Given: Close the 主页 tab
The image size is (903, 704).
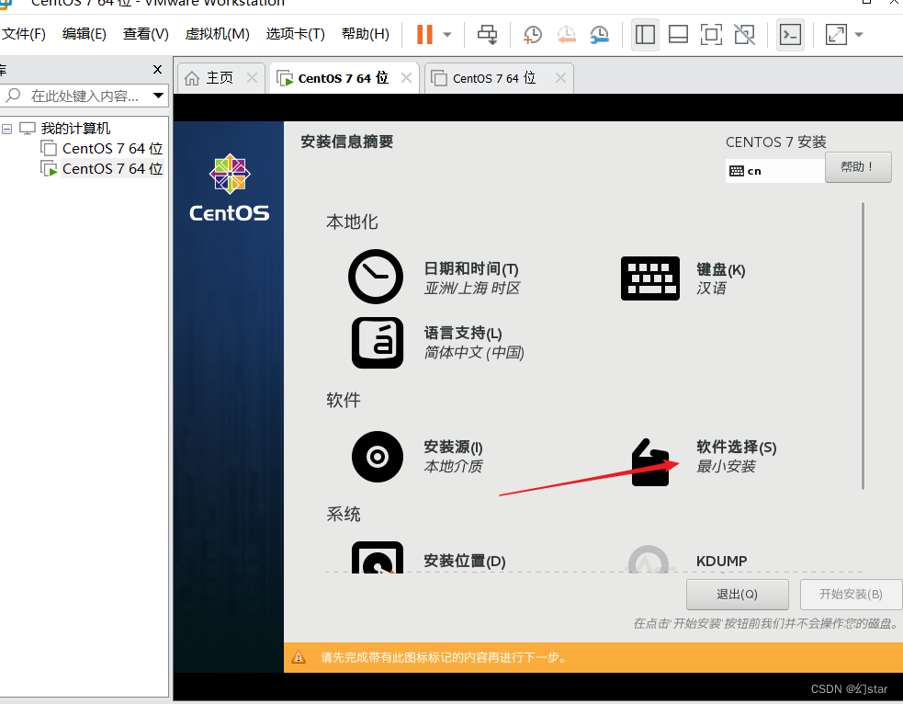Looking at the screenshot, I should click(x=252, y=78).
